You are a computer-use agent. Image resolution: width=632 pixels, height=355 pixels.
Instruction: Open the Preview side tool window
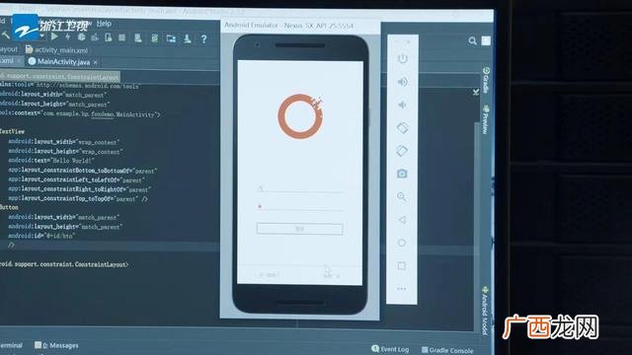click(x=486, y=119)
